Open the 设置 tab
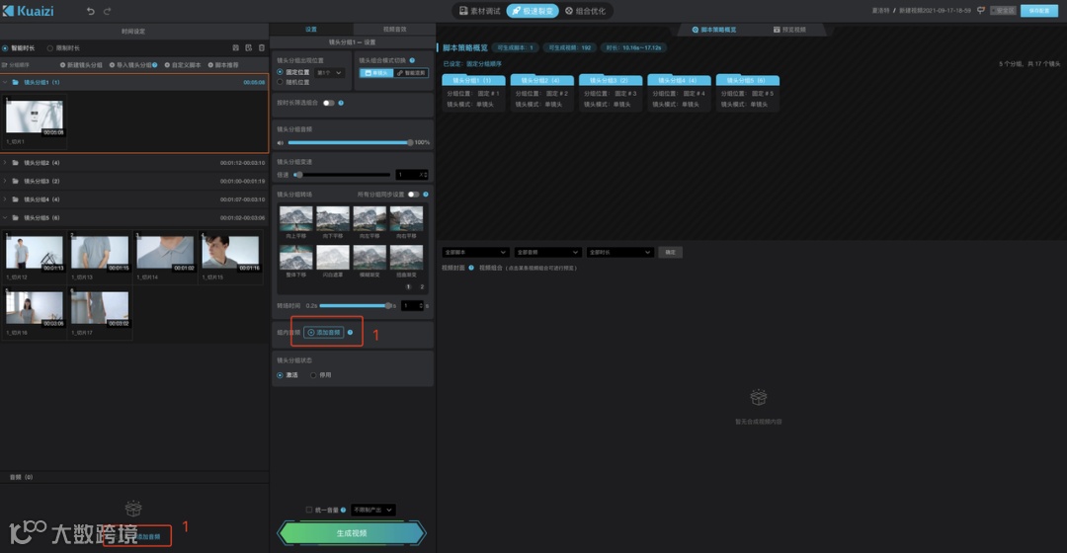This screenshot has height=553, width=1067. (x=311, y=30)
